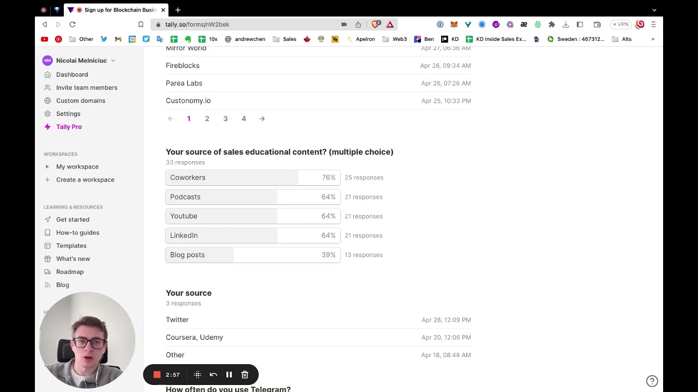This screenshot has height=392, width=698.
Task: Expand My workspace in the sidebar
Action: point(47,167)
